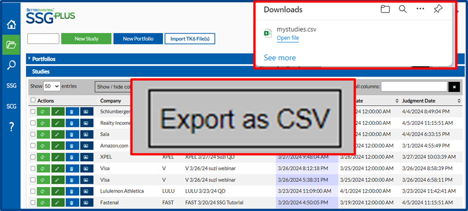This screenshot has height=211, width=468.
Task: Clear search with the black X button
Action: [454, 87]
